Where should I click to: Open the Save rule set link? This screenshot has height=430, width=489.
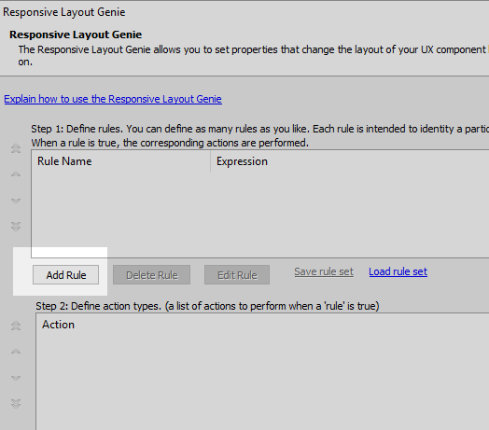324,271
